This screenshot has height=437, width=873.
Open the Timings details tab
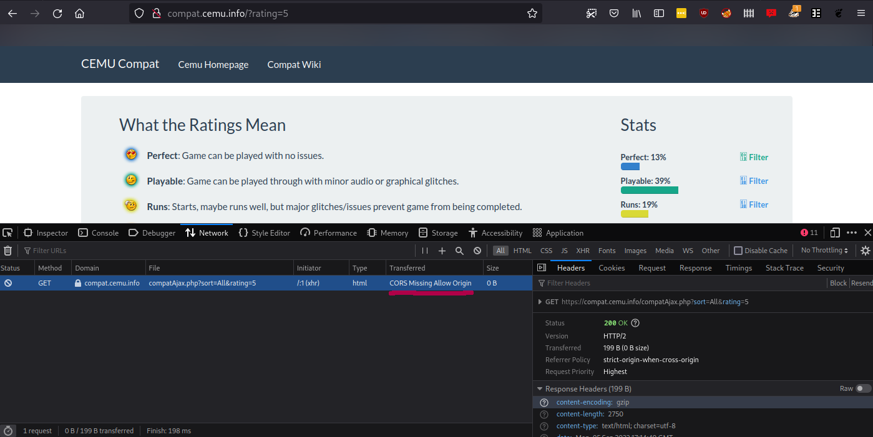[x=738, y=268]
